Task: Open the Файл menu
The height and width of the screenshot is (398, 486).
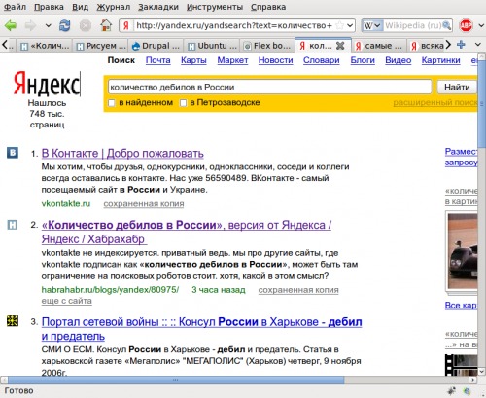Action: pyautogui.click(x=15, y=7)
